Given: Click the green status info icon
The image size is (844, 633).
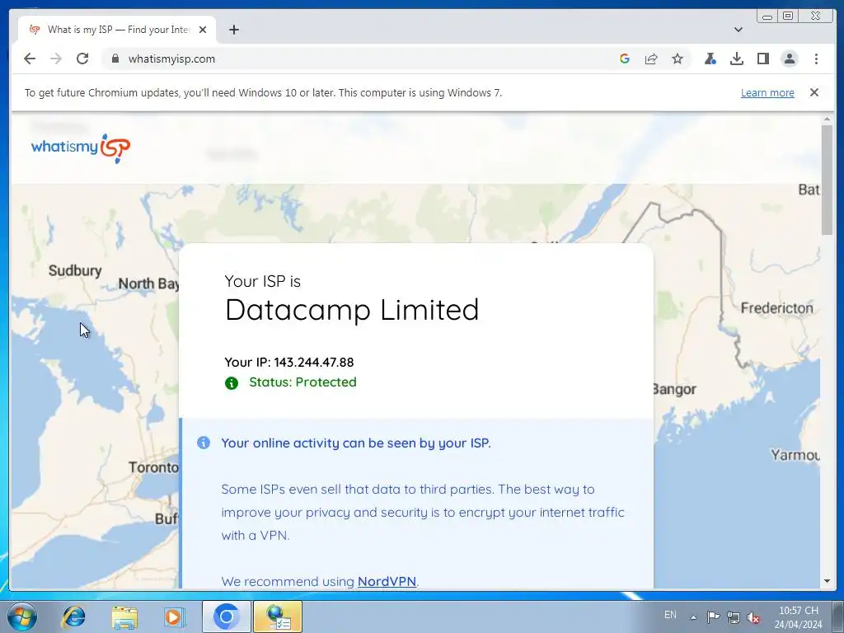Looking at the screenshot, I should pos(232,382).
